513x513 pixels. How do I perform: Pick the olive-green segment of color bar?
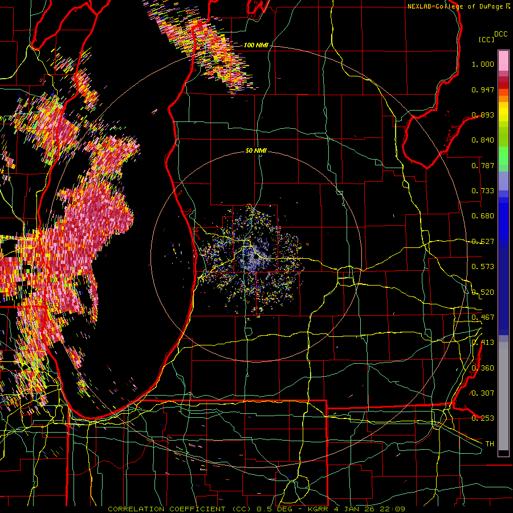click(503, 137)
